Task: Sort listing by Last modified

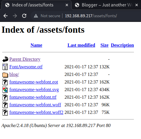Action: (x=81, y=45)
